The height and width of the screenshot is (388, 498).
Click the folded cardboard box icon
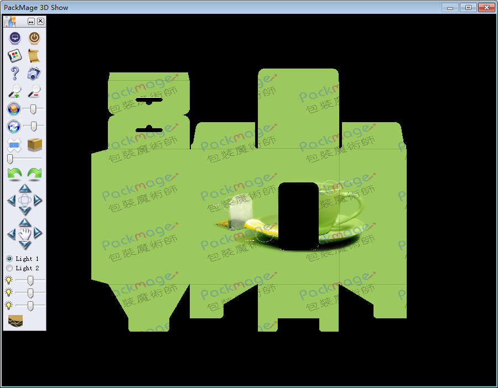point(35,145)
